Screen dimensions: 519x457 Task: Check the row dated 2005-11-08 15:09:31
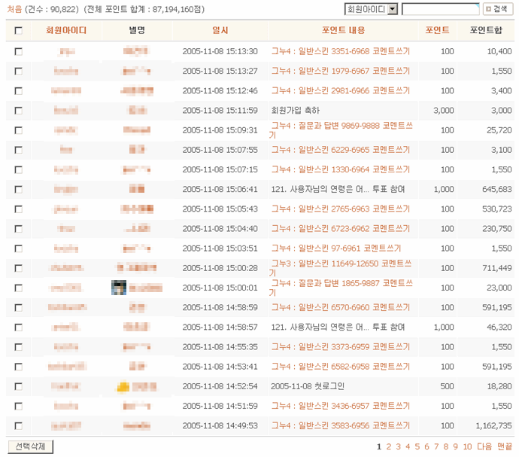(x=19, y=130)
